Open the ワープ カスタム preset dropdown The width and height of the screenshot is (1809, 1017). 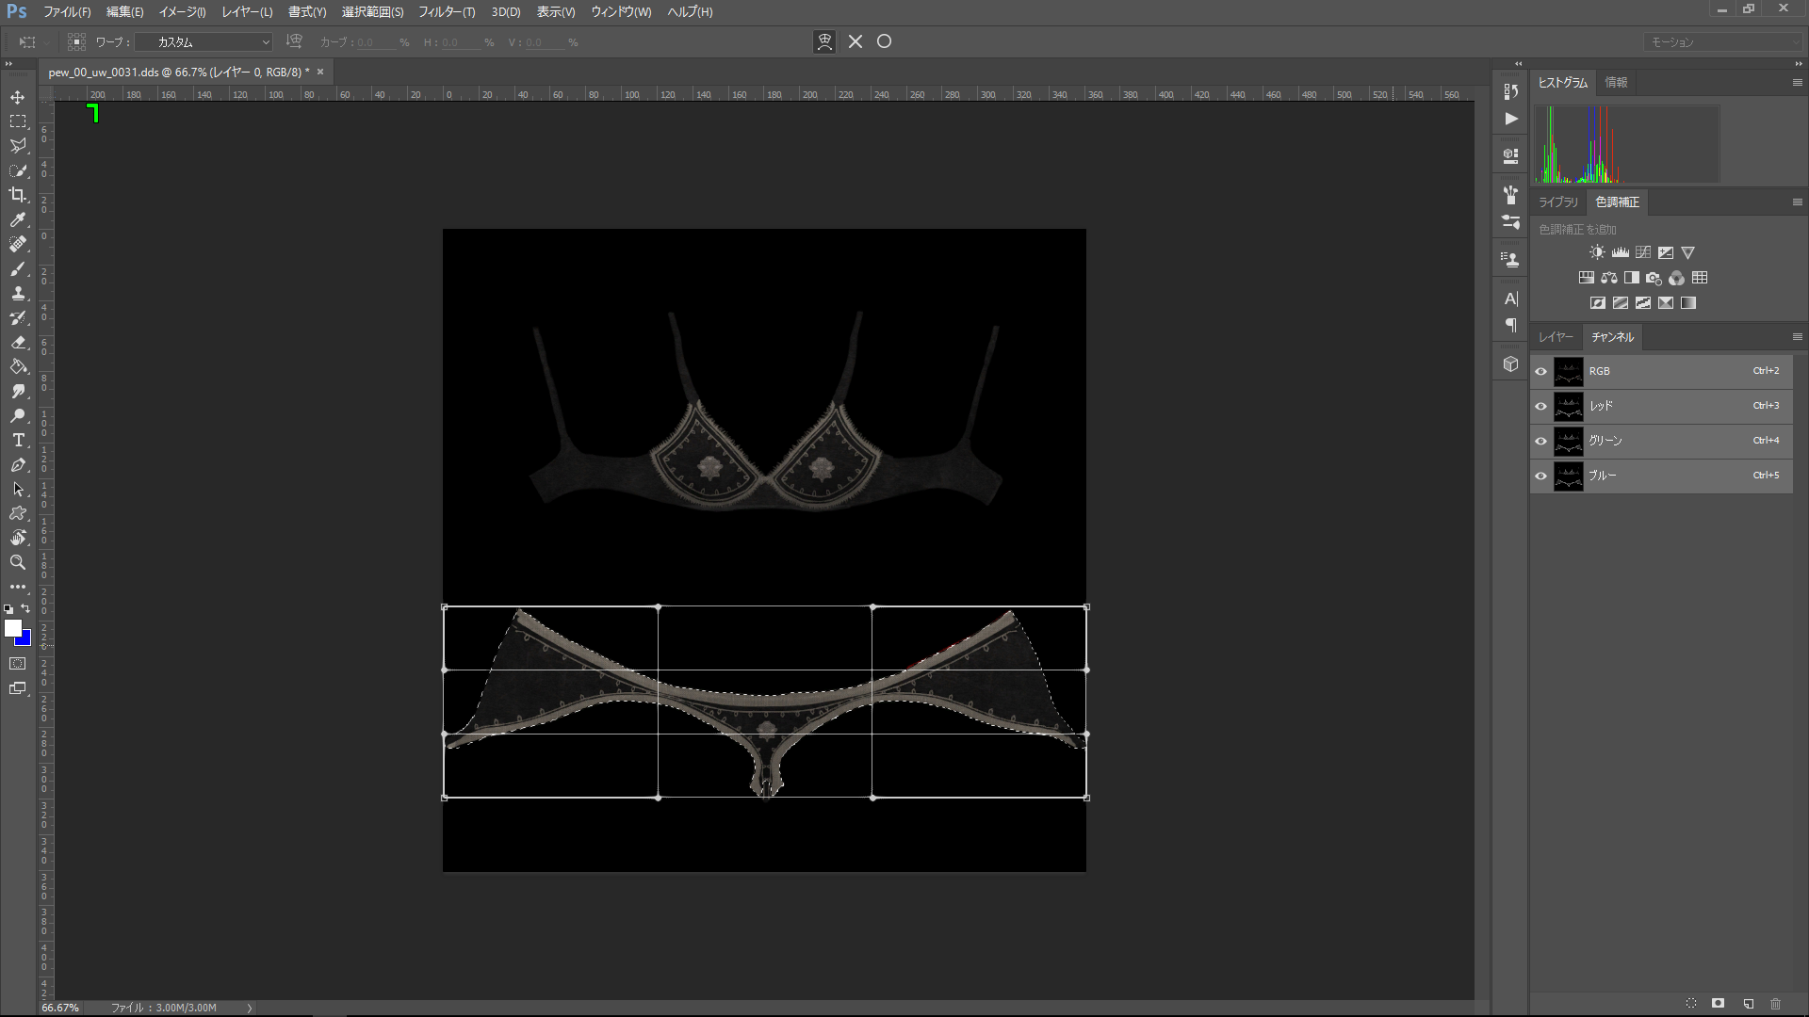coord(204,42)
